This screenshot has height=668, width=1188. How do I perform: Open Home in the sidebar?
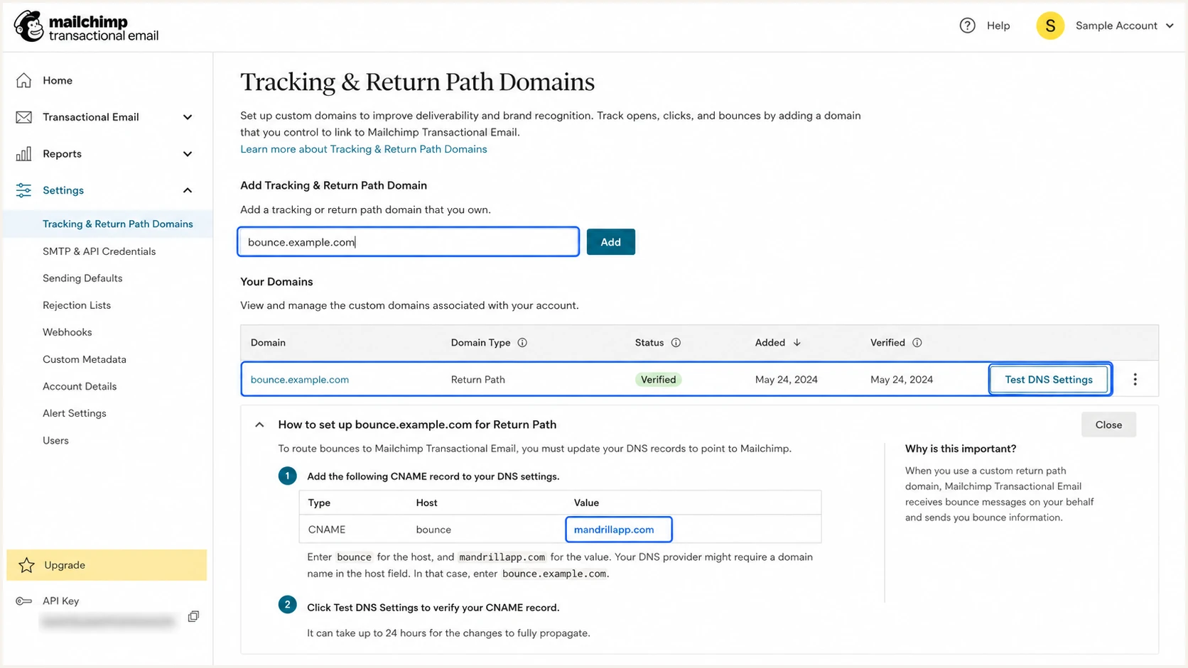pos(58,80)
